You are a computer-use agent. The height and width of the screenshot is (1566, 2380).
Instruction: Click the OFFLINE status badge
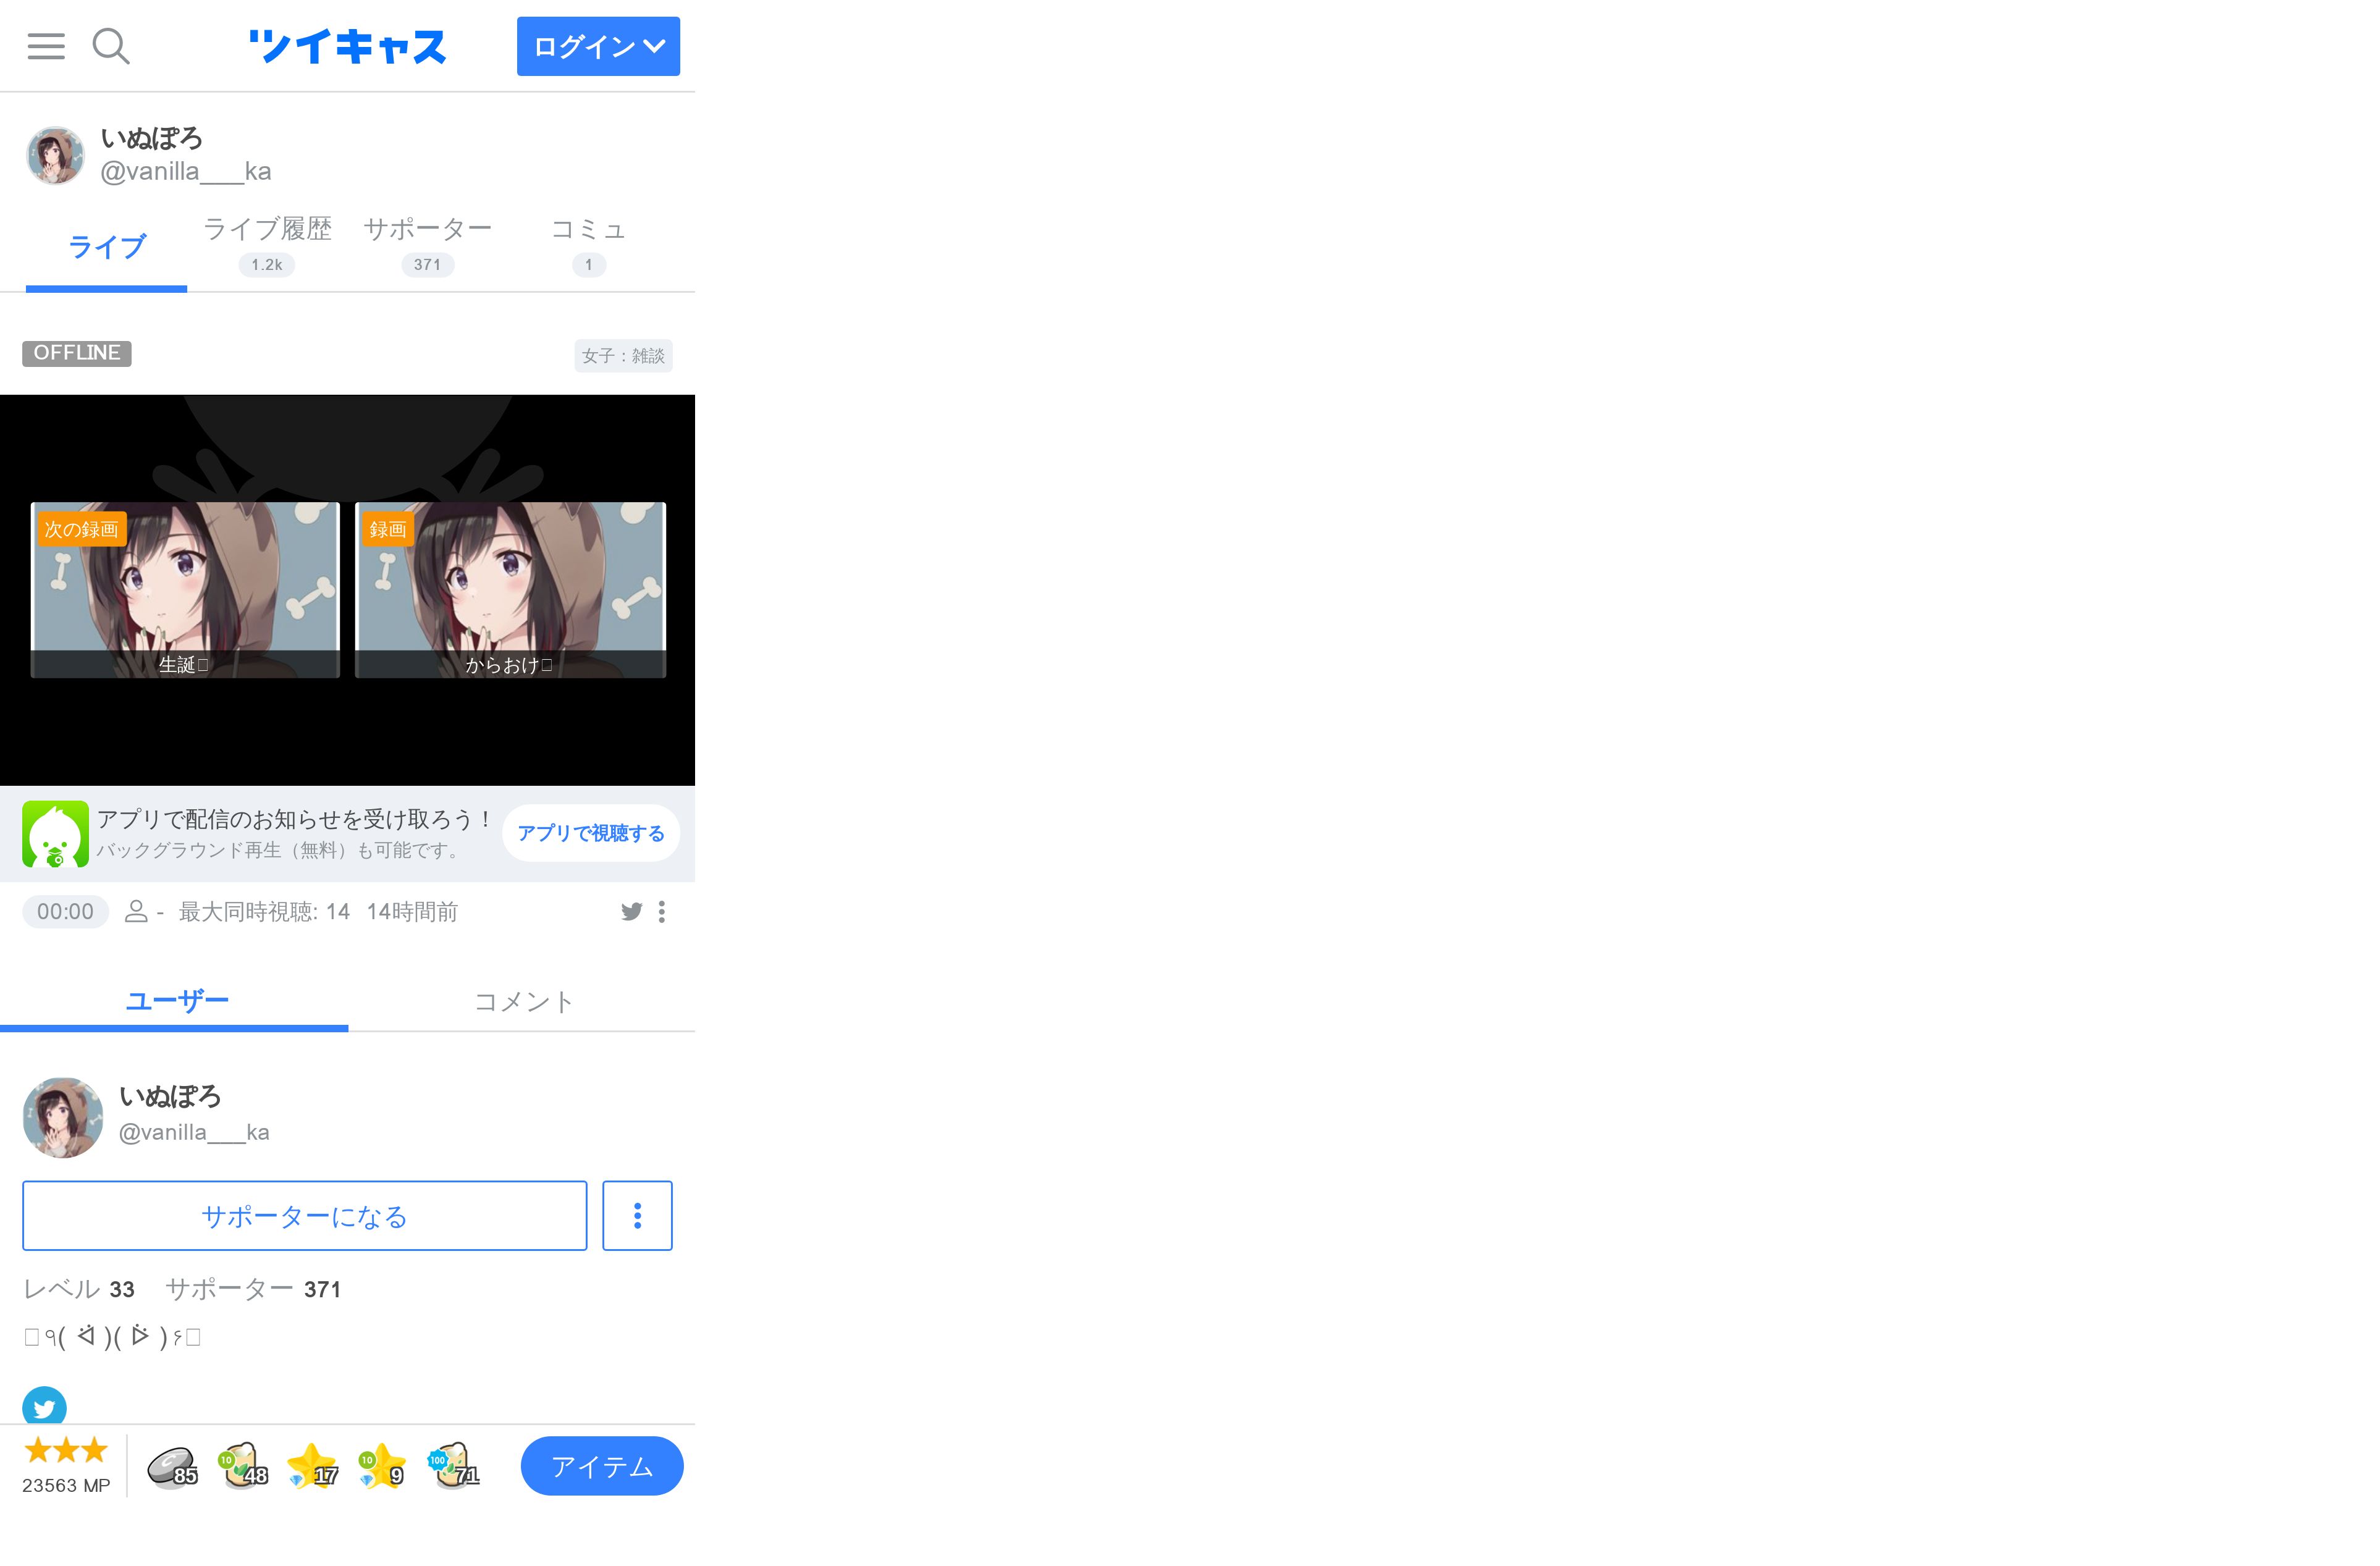77,353
